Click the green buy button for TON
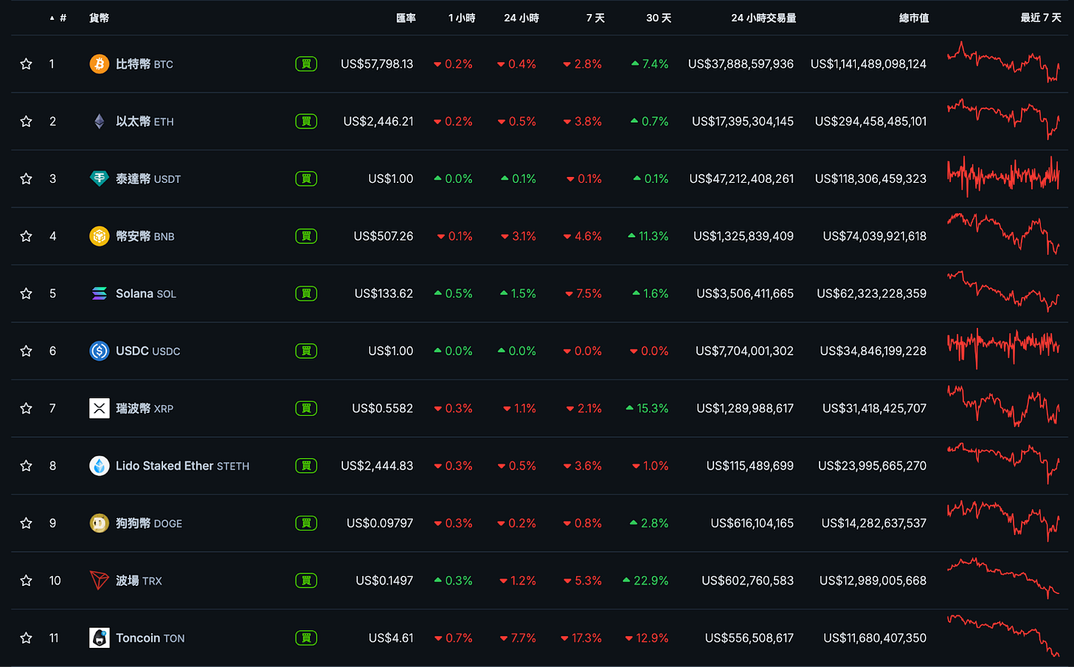The height and width of the screenshot is (667, 1074). (306, 638)
